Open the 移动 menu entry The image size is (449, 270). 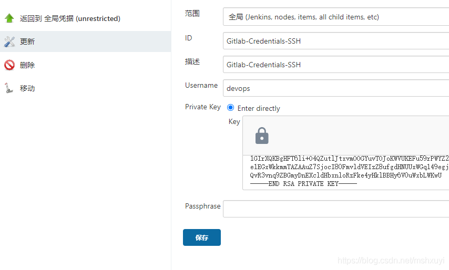[27, 88]
